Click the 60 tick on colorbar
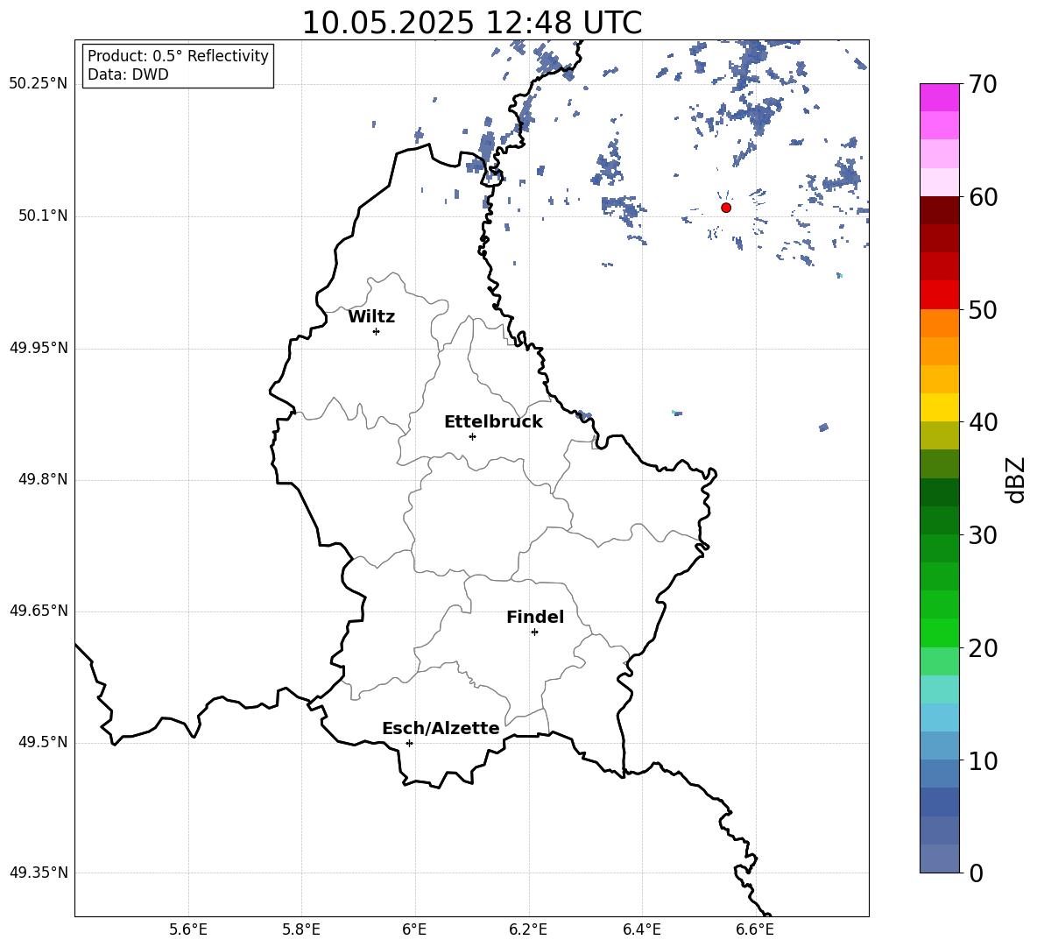Viewport: 1037px width, 947px height. click(983, 197)
